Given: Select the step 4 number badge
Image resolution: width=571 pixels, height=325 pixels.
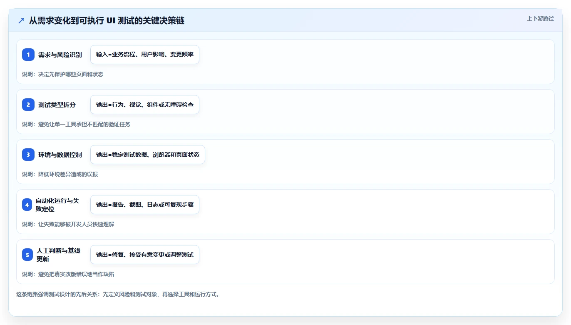Looking at the screenshot, I should [27, 205].
